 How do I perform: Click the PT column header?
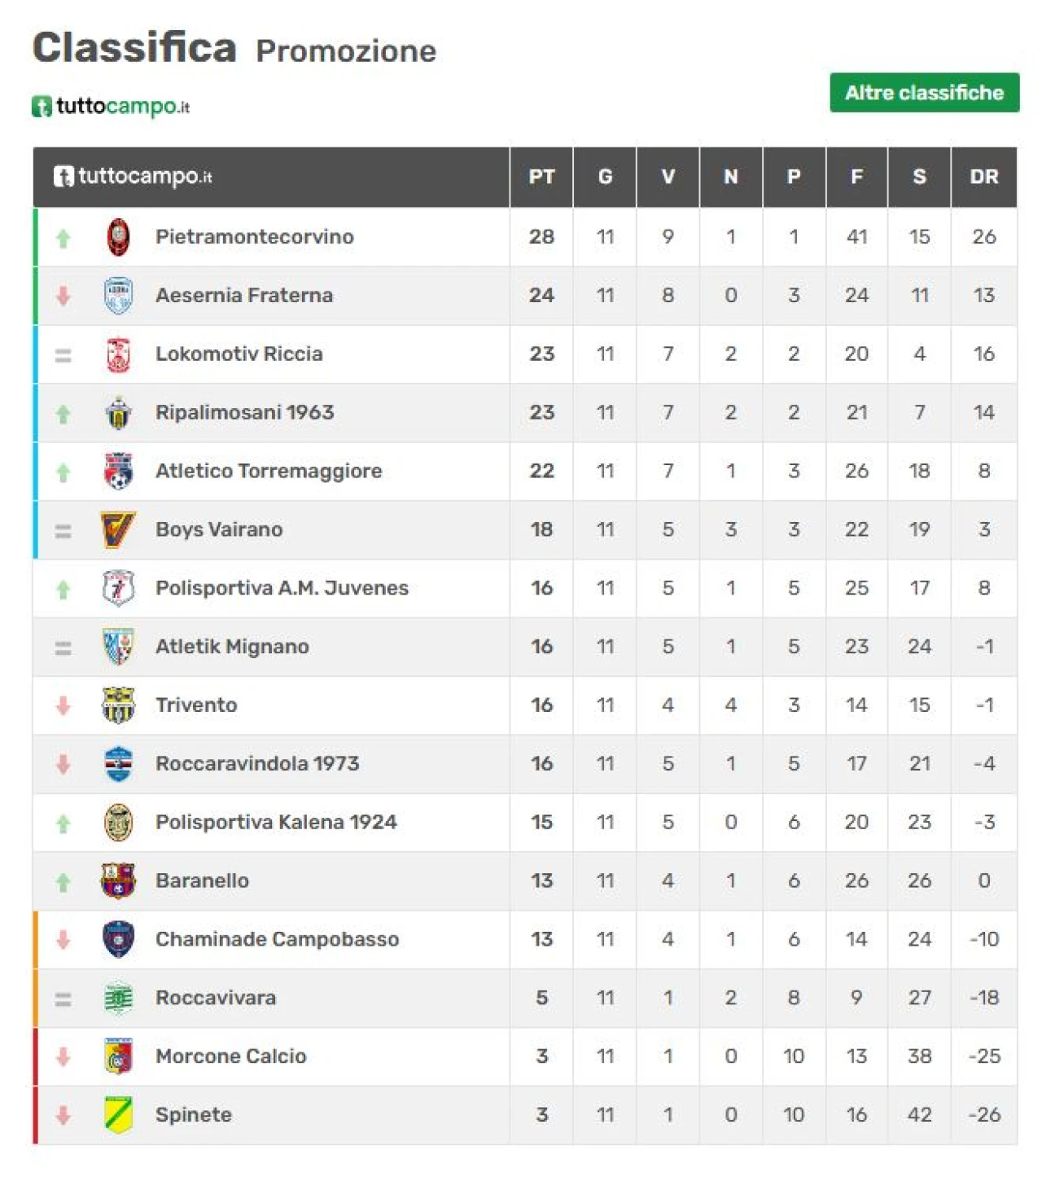tap(541, 177)
